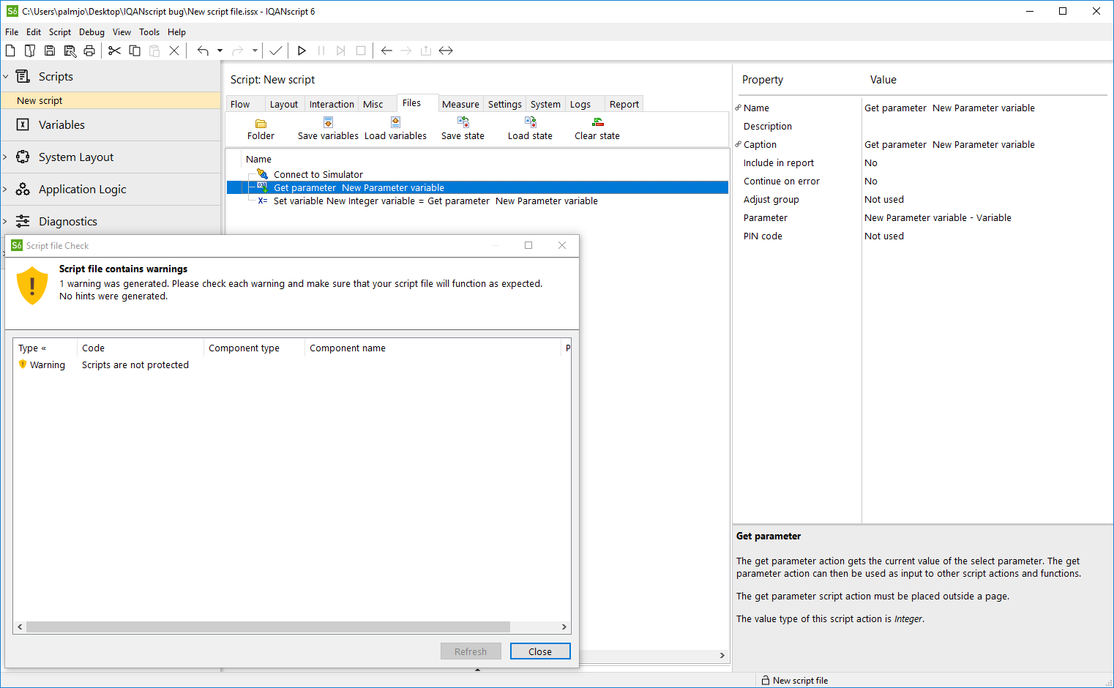
Task: Select New script in the Scripts list
Action: [x=111, y=100]
